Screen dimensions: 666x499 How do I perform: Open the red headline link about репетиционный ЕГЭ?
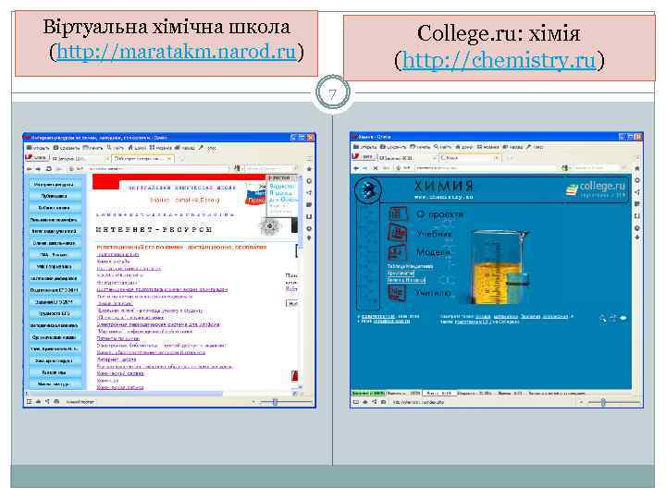[x=181, y=247]
